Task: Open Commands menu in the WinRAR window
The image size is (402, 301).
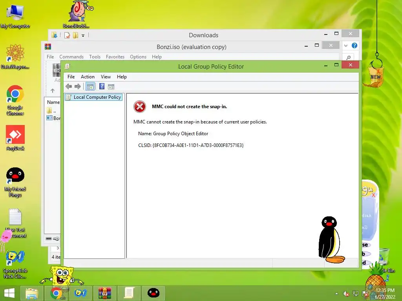Action: coord(71,57)
